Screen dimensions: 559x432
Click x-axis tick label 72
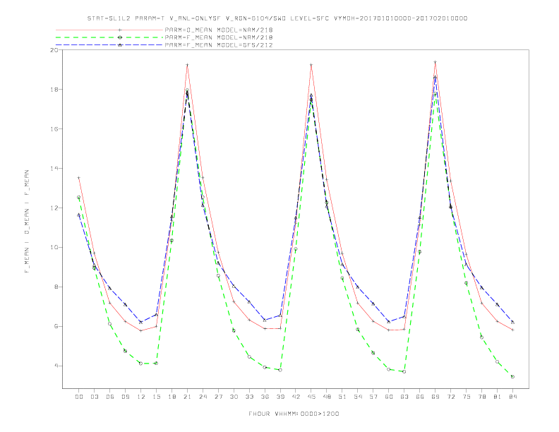(x=451, y=397)
